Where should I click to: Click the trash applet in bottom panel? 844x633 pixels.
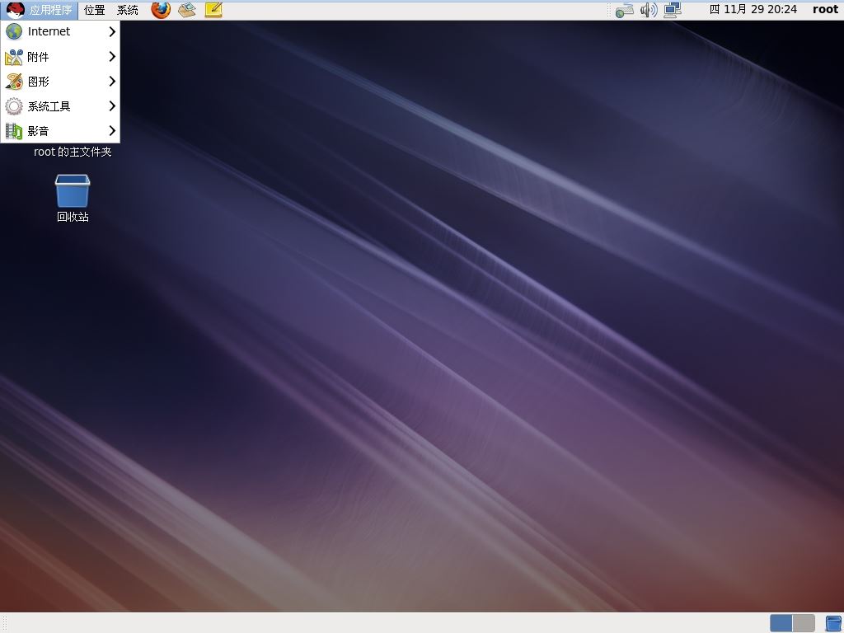coord(833,623)
